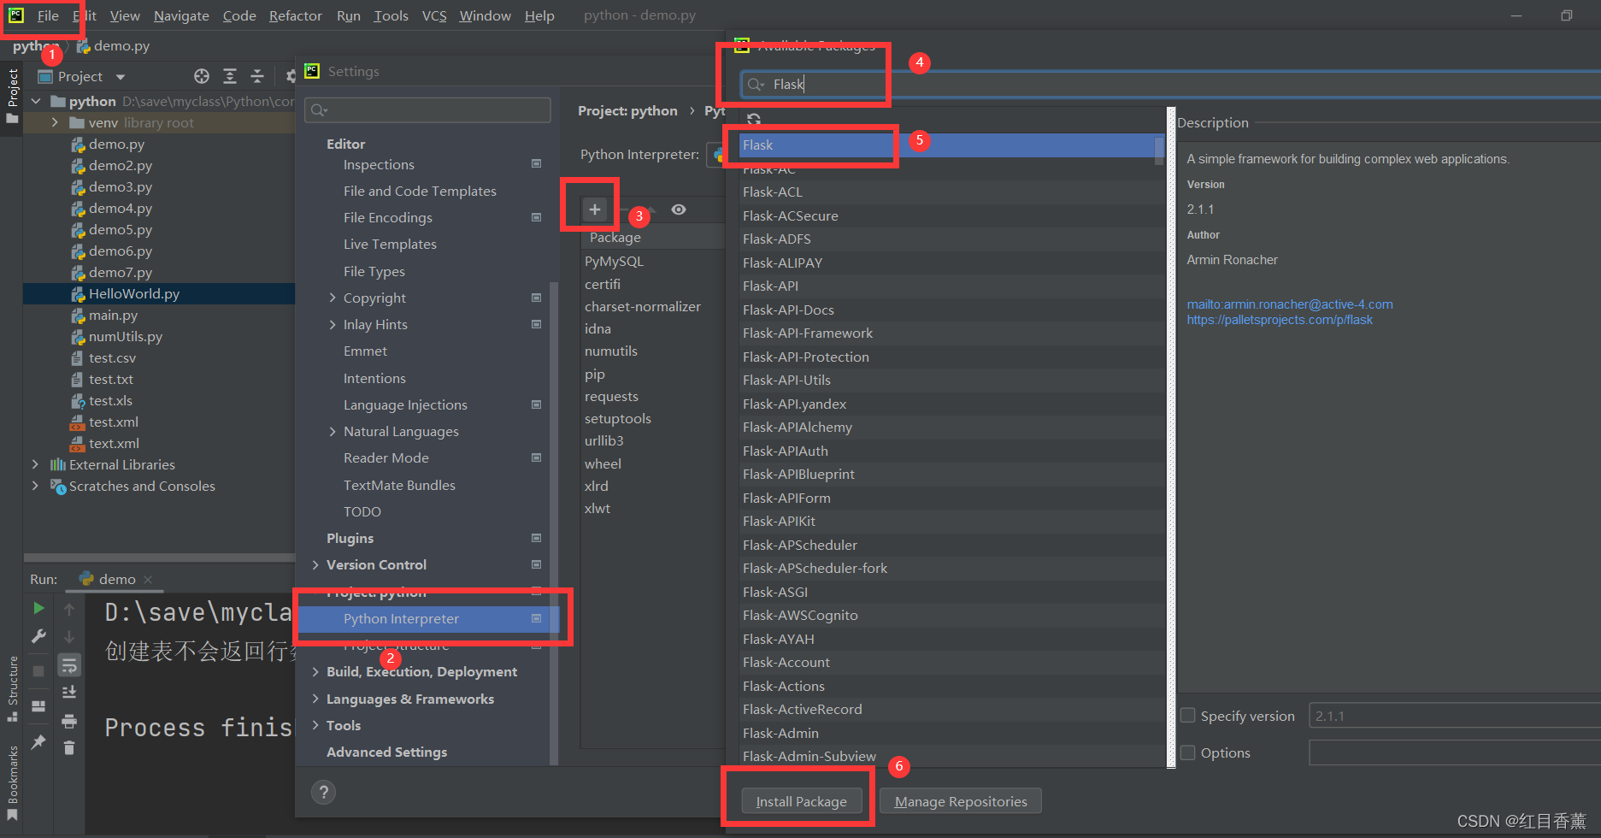Open the Project view dropdown
Image resolution: width=1601 pixels, height=838 pixels.
(121, 77)
